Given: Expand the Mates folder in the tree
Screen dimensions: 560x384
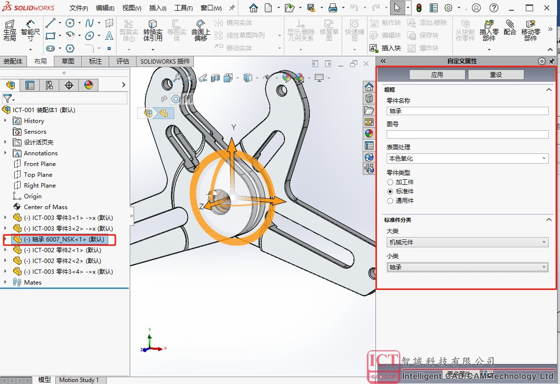Looking at the screenshot, I should [5, 283].
